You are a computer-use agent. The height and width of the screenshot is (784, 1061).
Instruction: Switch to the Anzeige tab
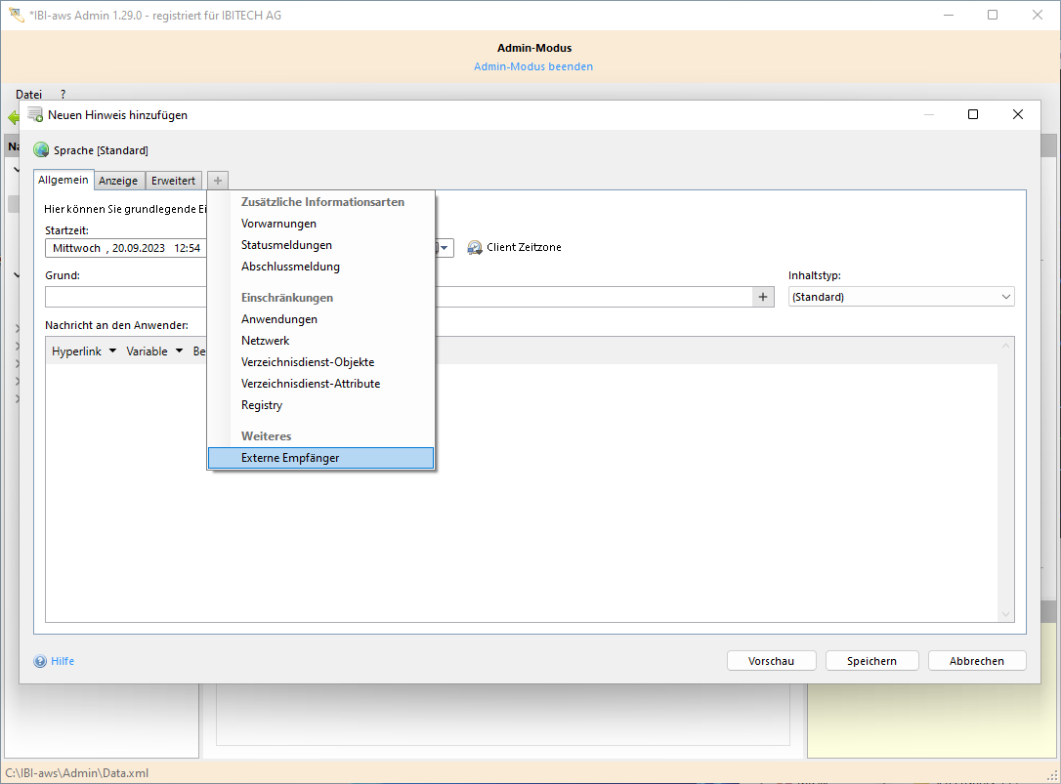[x=118, y=181]
